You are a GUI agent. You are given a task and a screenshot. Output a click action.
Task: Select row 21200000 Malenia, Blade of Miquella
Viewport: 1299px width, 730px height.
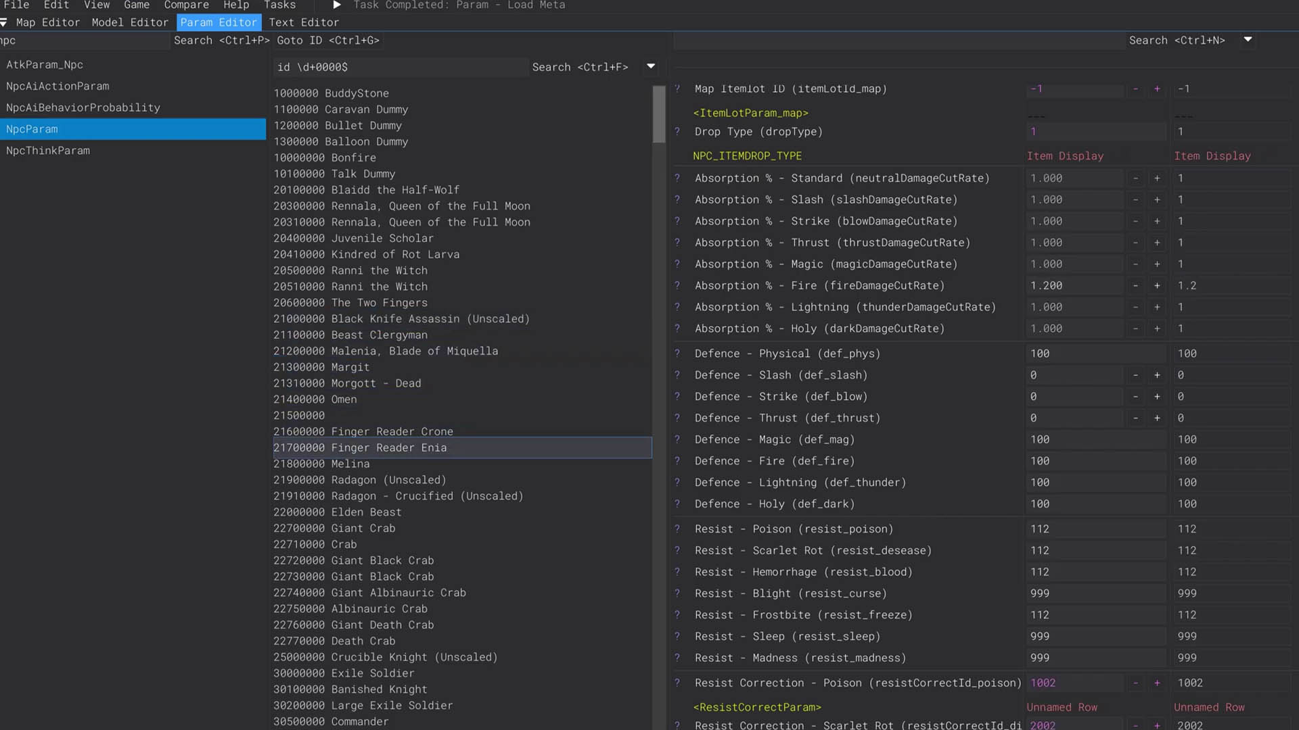click(386, 351)
